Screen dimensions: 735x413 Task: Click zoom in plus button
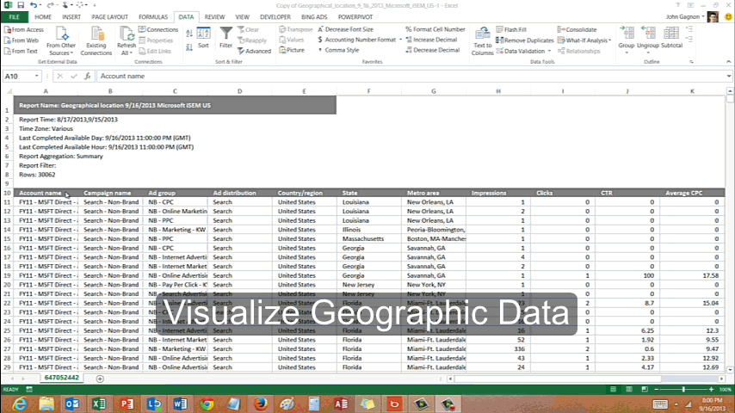[711, 390]
